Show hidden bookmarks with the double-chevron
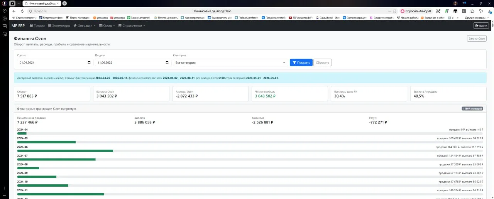Screen dimensions: 494x199 (x=458, y=18)
